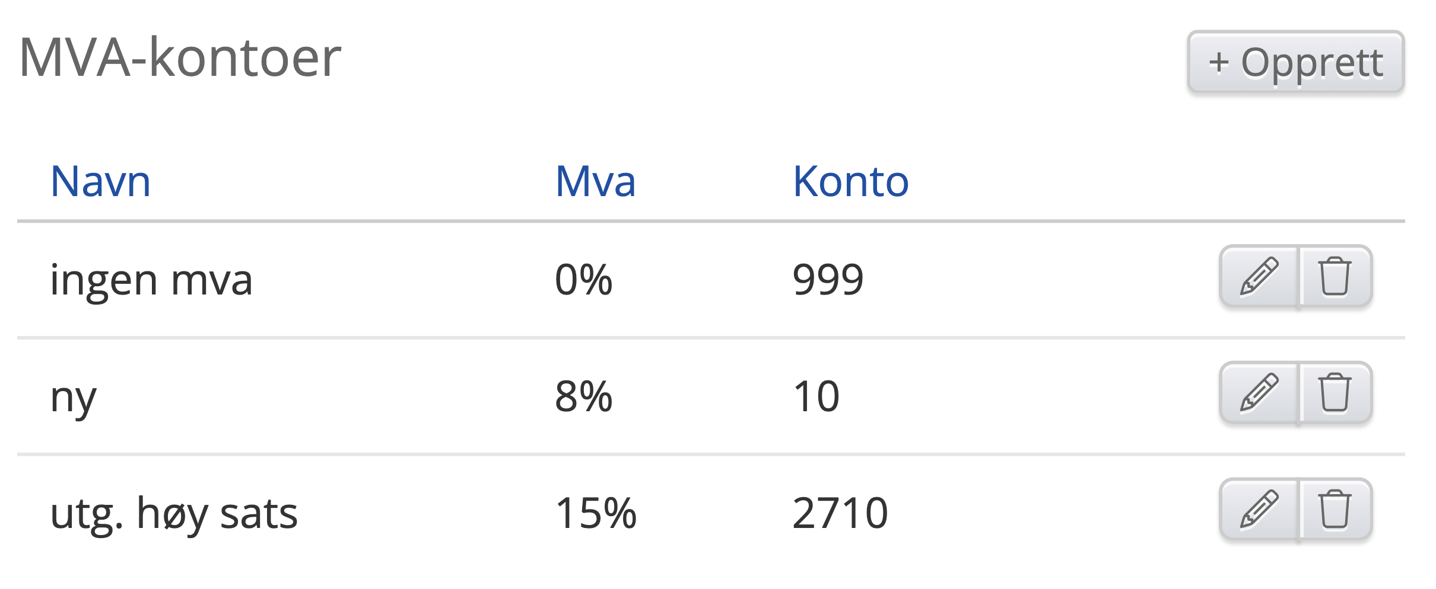Edit the 'ingen mva' account with pencil icon
Screen dimensions: 1436x589
coord(1259,276)
